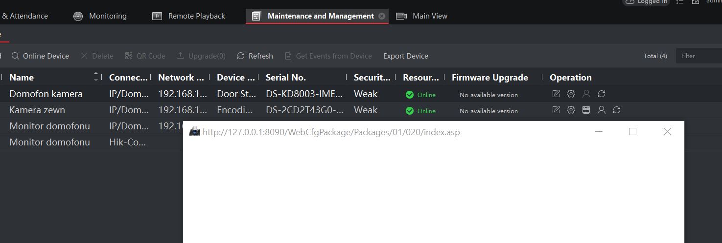Click the Online Device button
This screenshot has height=243, width=722.
tap(41, 56)
